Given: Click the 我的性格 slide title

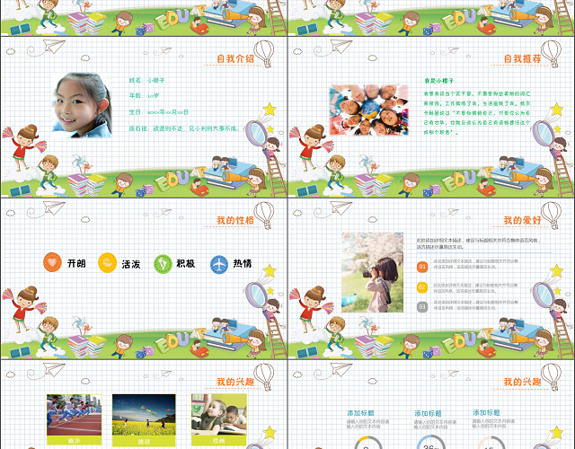Looking at the screenshot, I should pos(235,220).
